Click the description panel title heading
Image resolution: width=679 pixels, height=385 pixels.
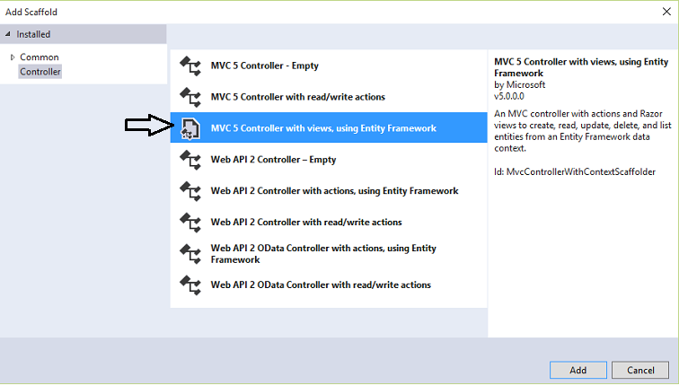coord(581,67)
